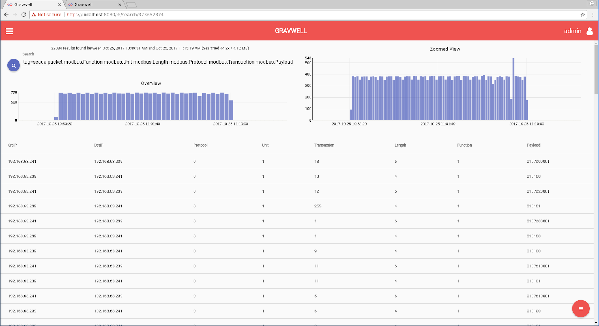The height and width of the screenshot is (326, 599).
Task: Click the short first bar in the Overview chart
Action: (x=56, y=119)
